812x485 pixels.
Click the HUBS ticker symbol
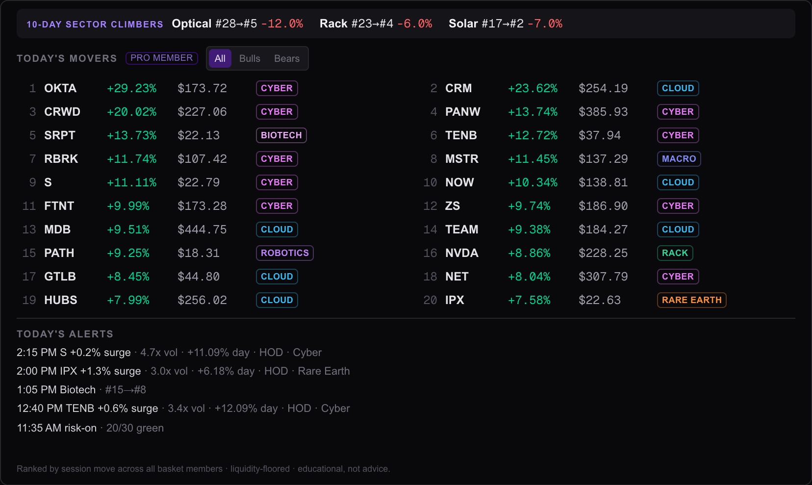(x=61, y=300)
